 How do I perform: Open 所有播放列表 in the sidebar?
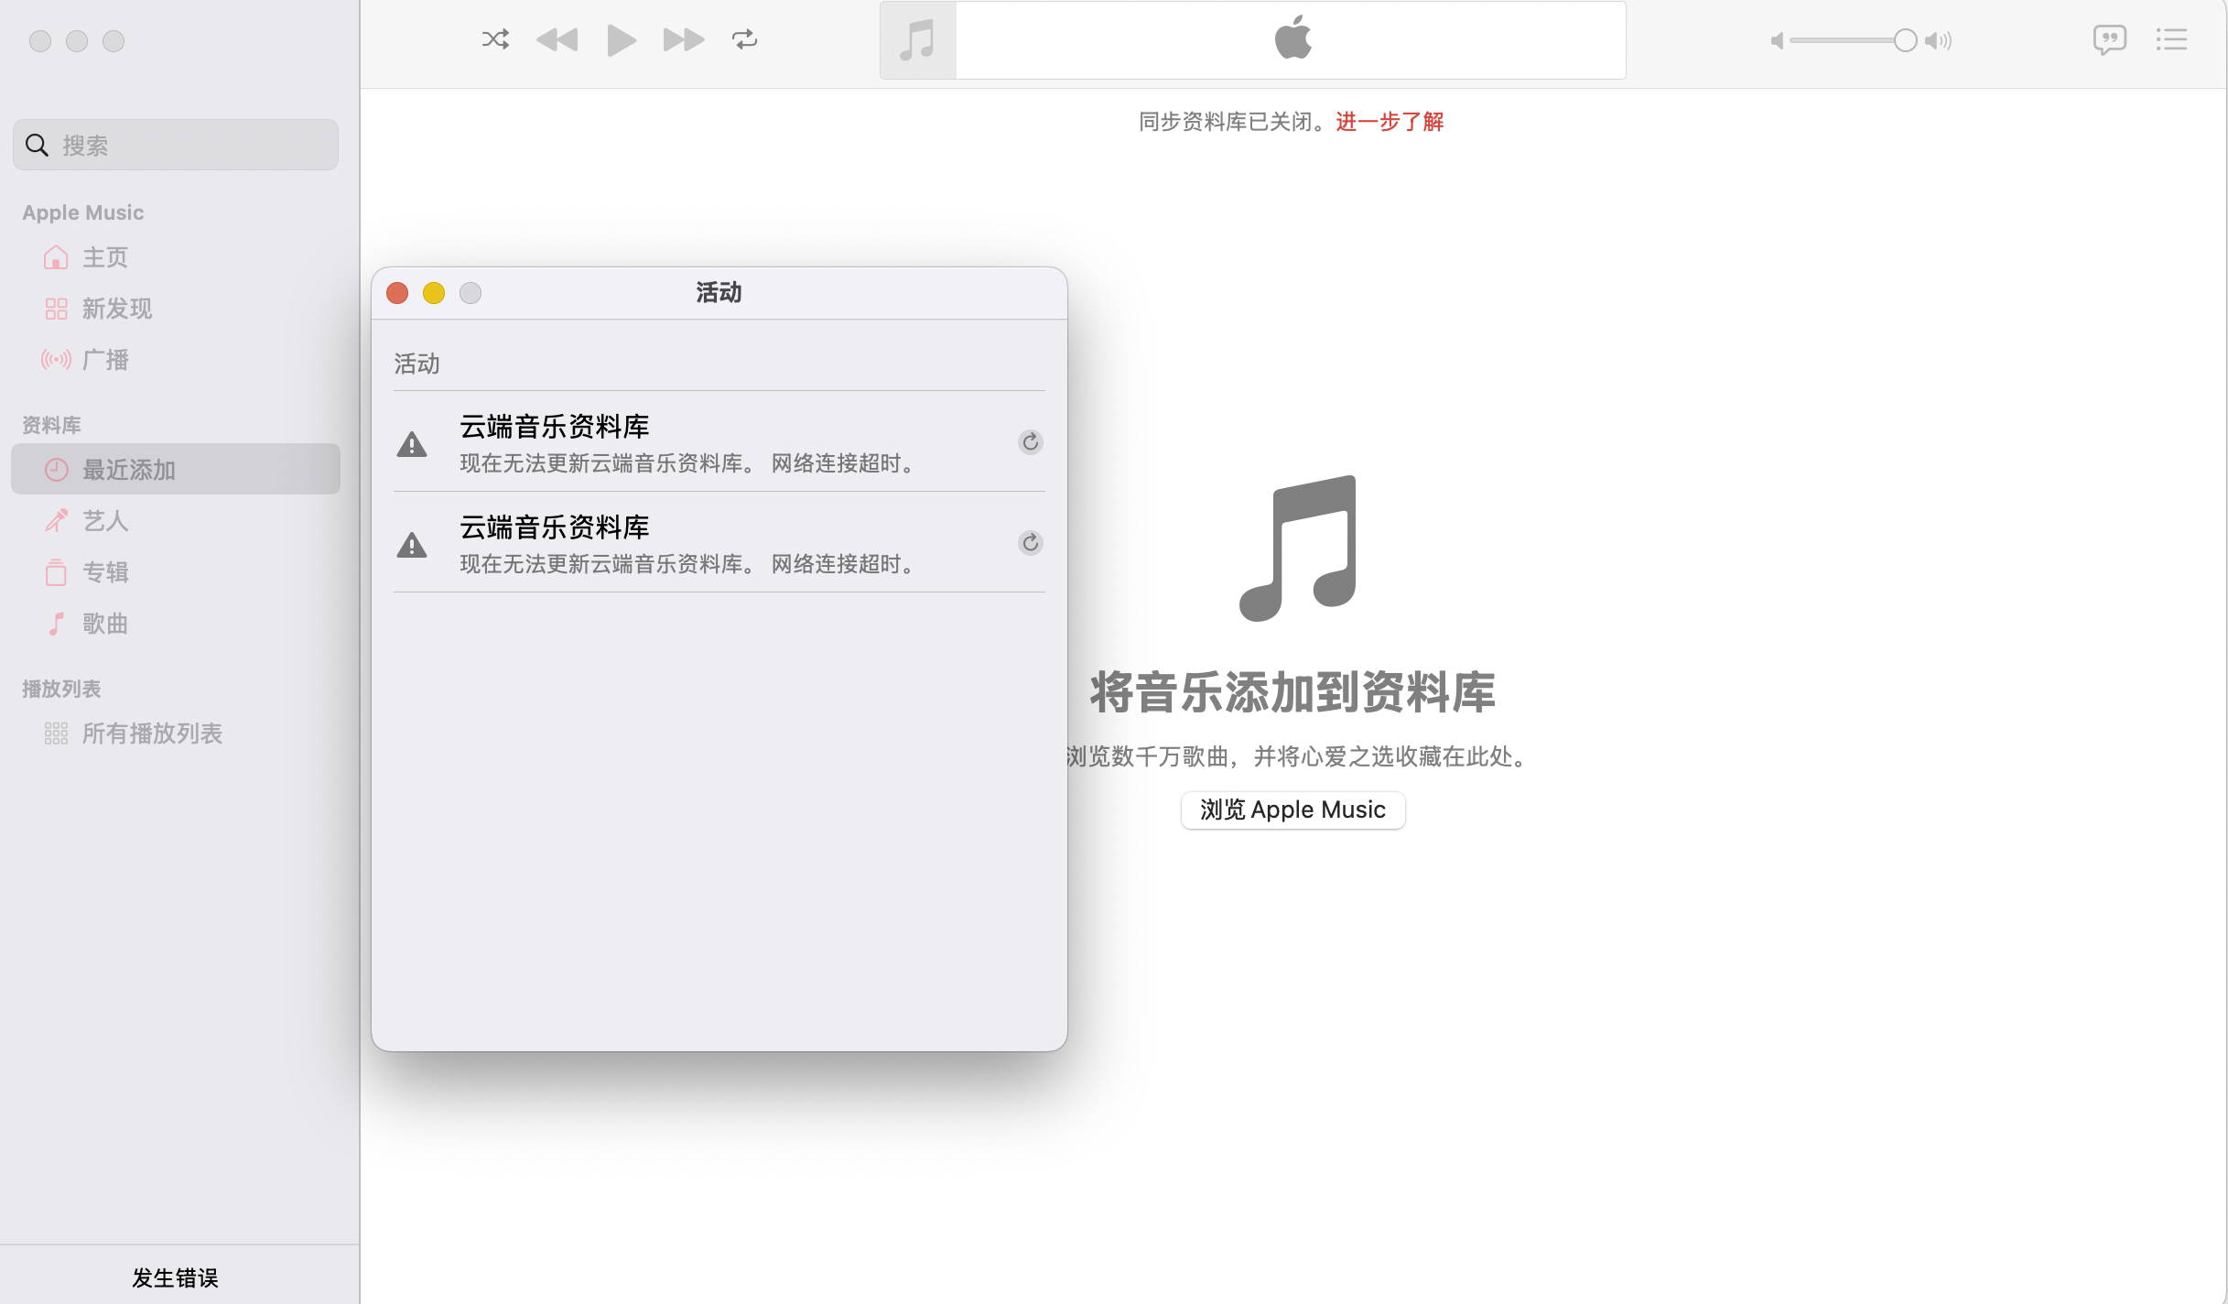(152, 733)
